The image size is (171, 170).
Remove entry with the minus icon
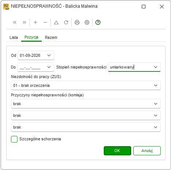point(45,22)
